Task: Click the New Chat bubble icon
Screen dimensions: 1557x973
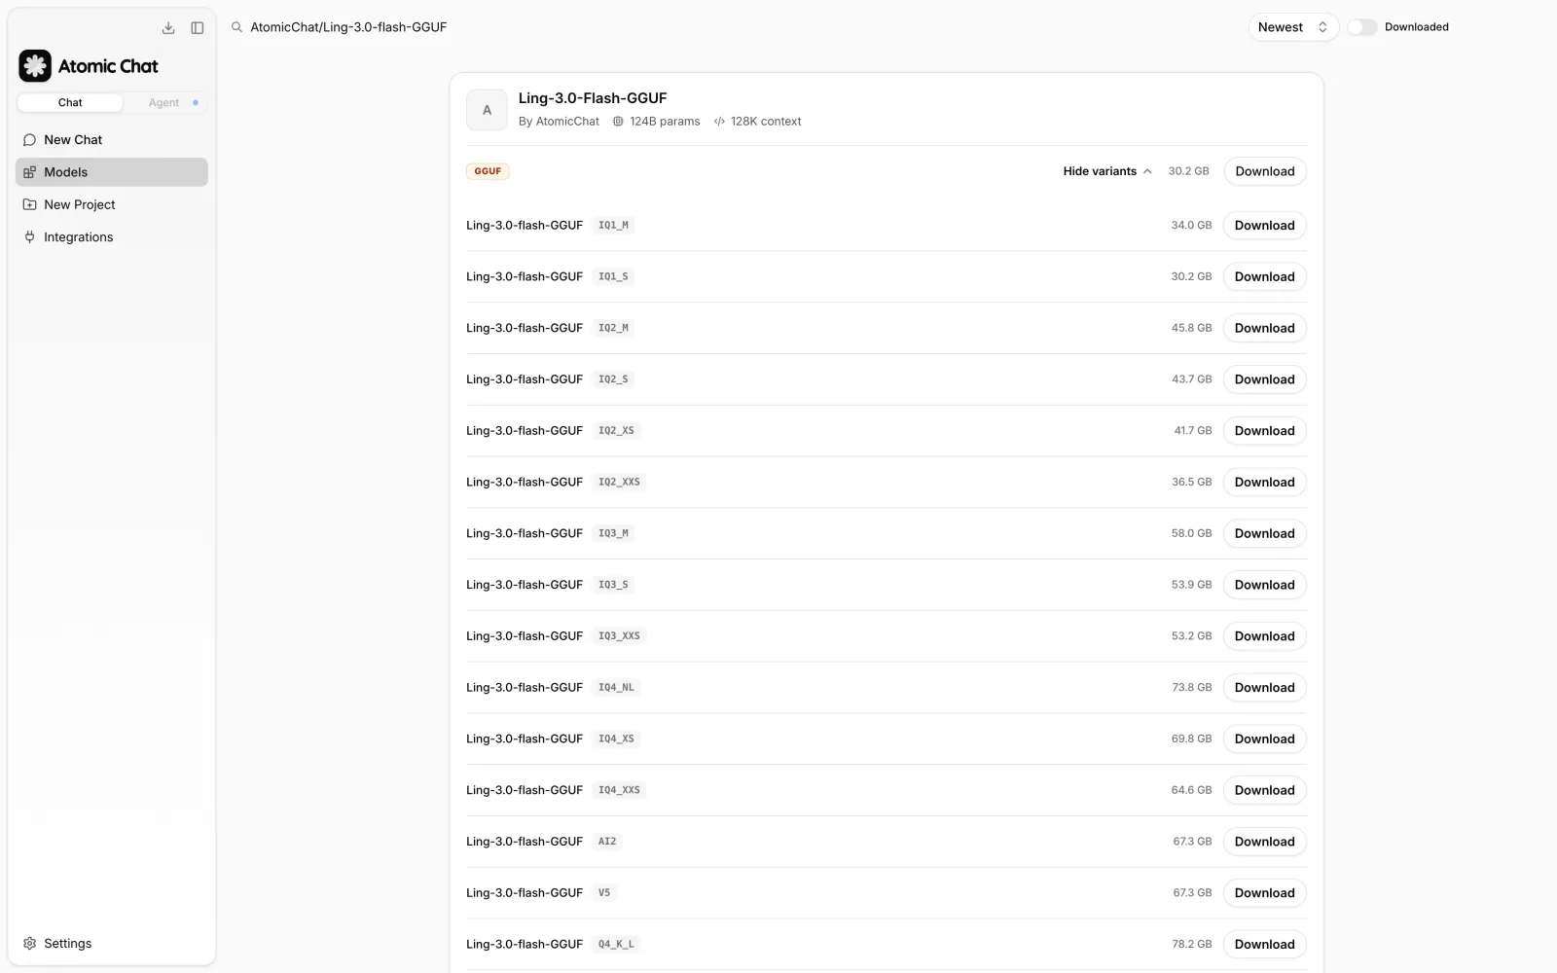Action: click(x=29, y=140)
